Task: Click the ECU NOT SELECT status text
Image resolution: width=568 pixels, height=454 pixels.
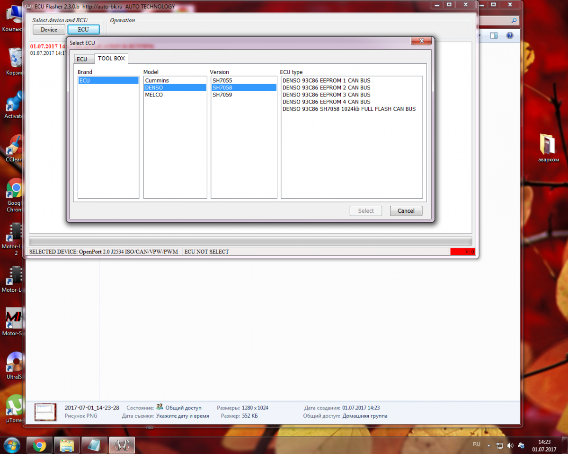Action: (206, 252)
